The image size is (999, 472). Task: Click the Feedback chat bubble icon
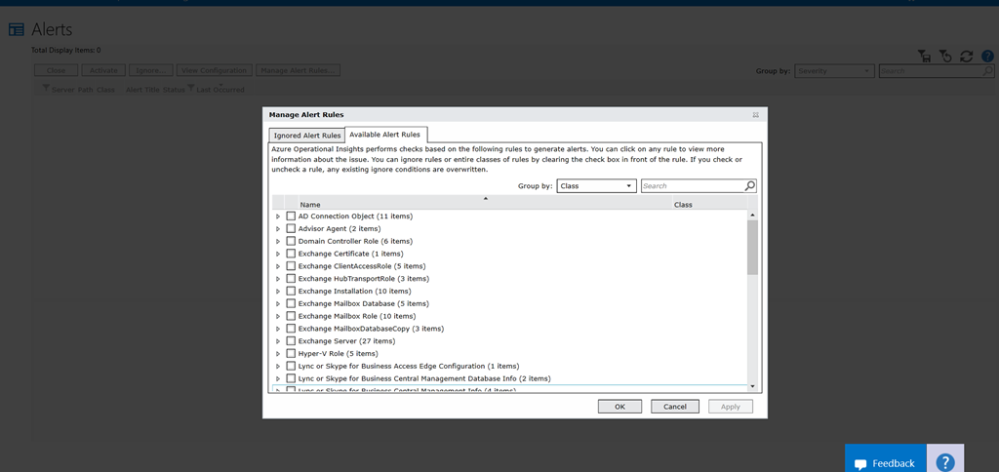tap(860, 463)
